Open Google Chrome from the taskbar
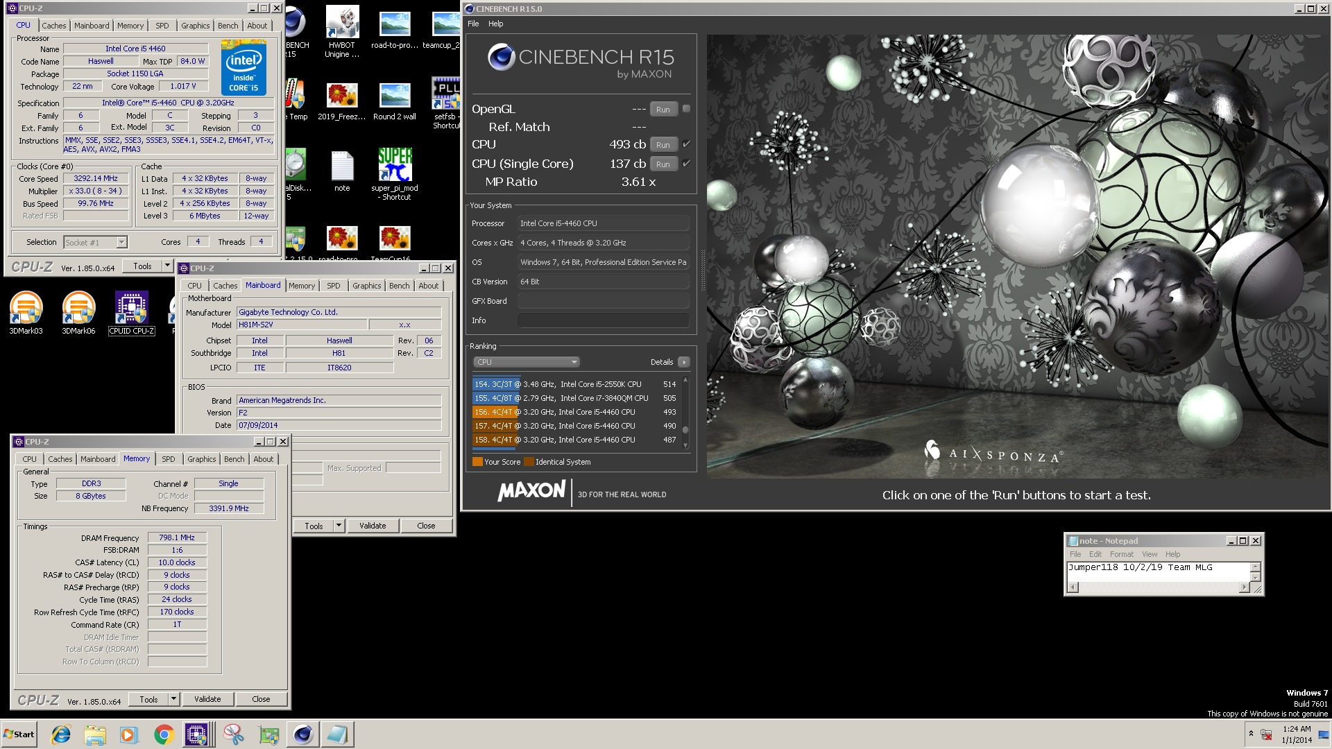 point(164,734)
